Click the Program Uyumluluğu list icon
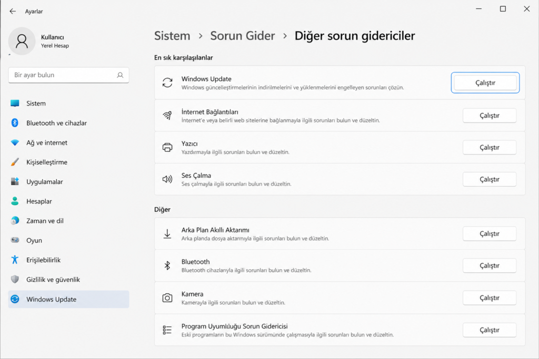This screenshot has height=359, width=539. (167, 330)
